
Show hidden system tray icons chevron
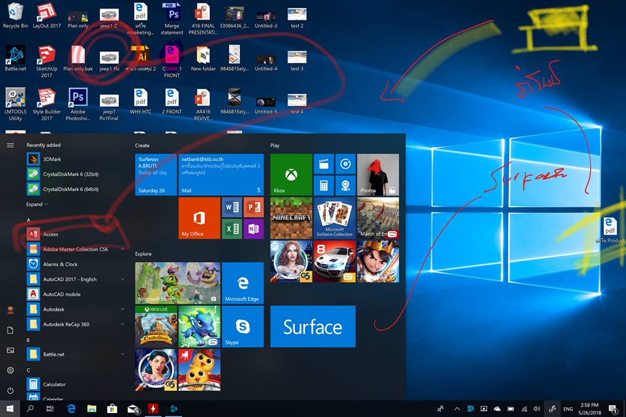[x=457, y=409]
